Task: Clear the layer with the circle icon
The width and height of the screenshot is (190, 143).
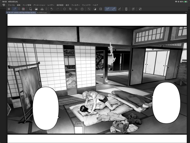Action: click(65, 9)
